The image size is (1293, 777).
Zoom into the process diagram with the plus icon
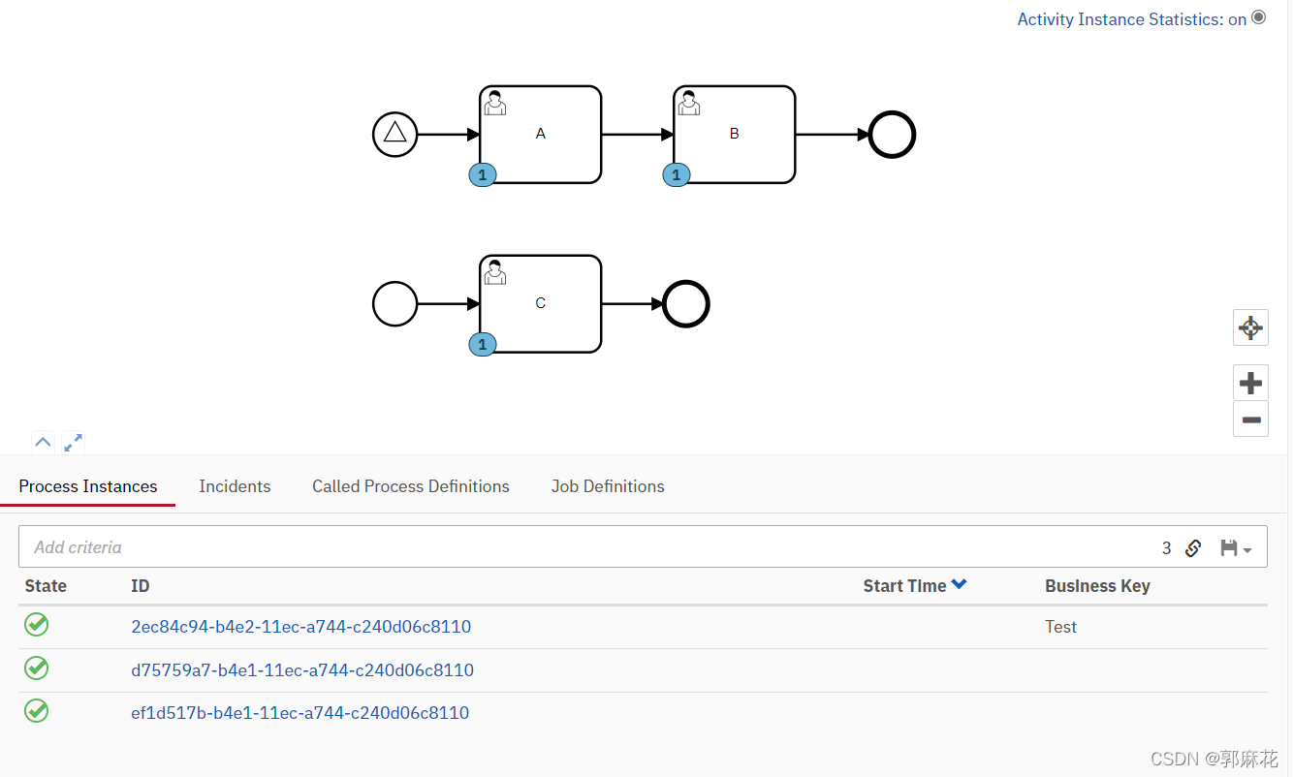pyautogui.click(x=1250, y=382)
